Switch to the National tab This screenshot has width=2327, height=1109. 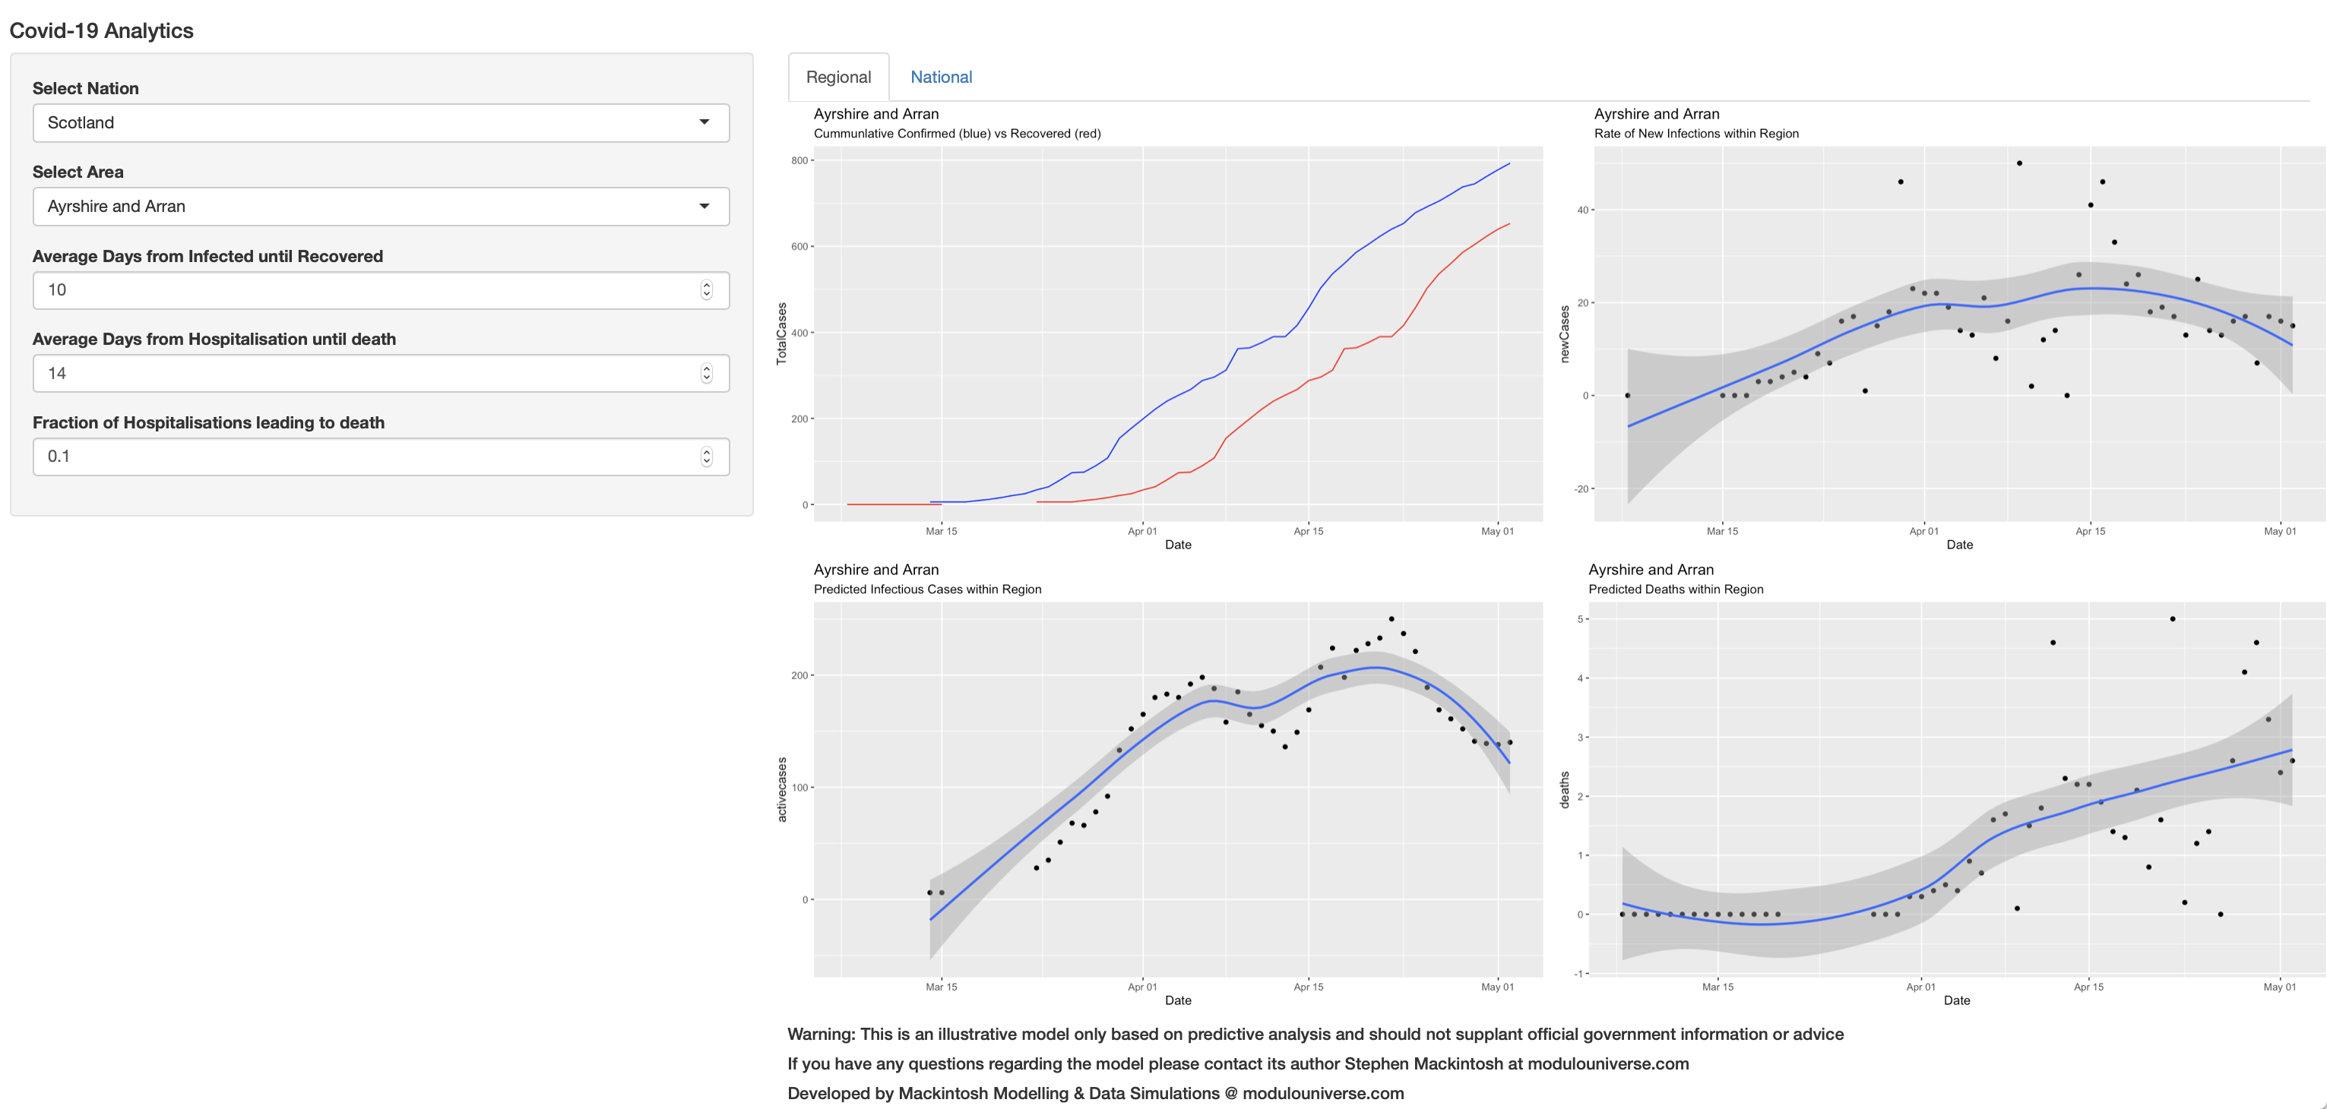click(x=940, y=77)
